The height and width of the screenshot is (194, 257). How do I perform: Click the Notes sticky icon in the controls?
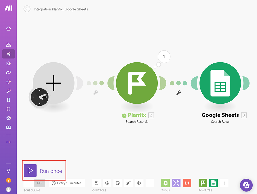[x=118, y=183]
